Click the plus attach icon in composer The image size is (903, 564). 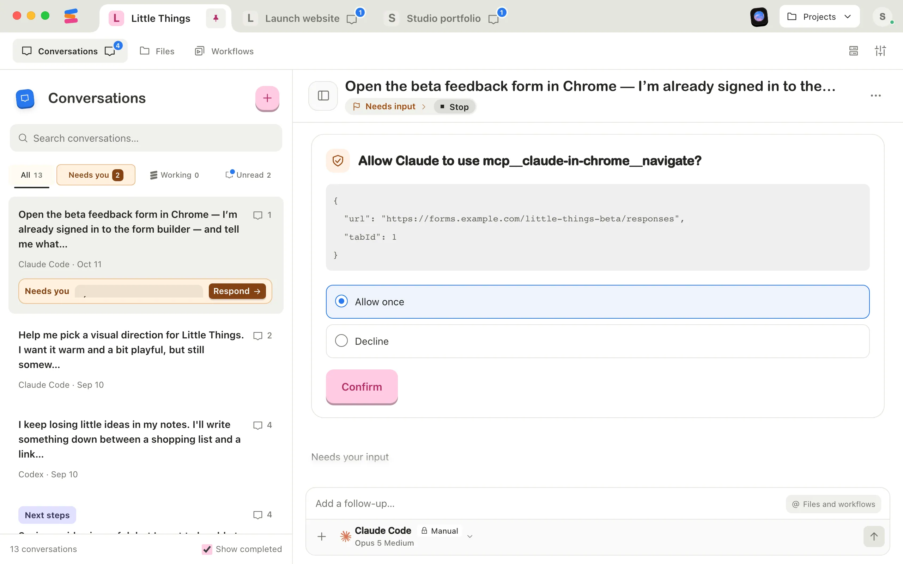click(322, 537)
